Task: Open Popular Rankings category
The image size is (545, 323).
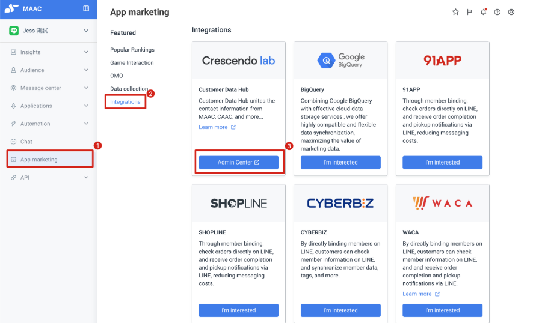Action: pos(132,50)
